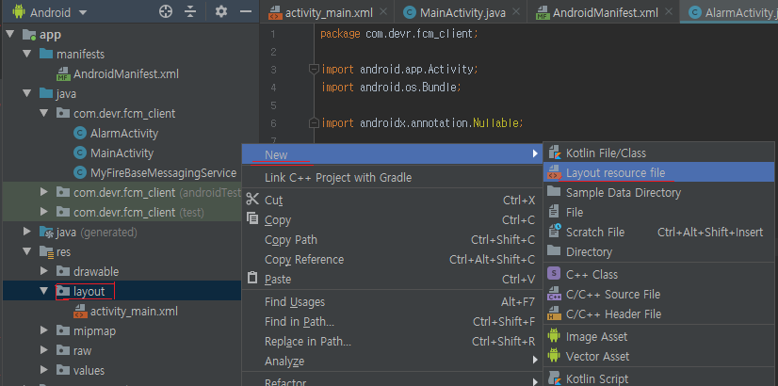Close the activity_main.xml tab

point(383,13)
